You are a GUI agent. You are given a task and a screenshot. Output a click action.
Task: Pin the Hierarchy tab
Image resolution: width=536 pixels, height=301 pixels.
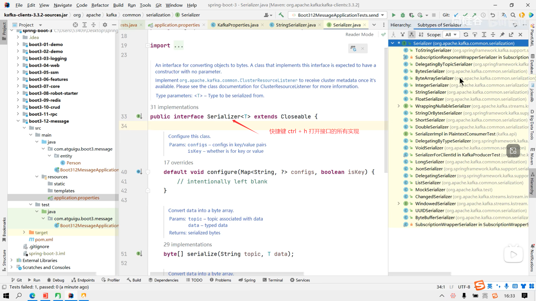click(x=502, y=35)
